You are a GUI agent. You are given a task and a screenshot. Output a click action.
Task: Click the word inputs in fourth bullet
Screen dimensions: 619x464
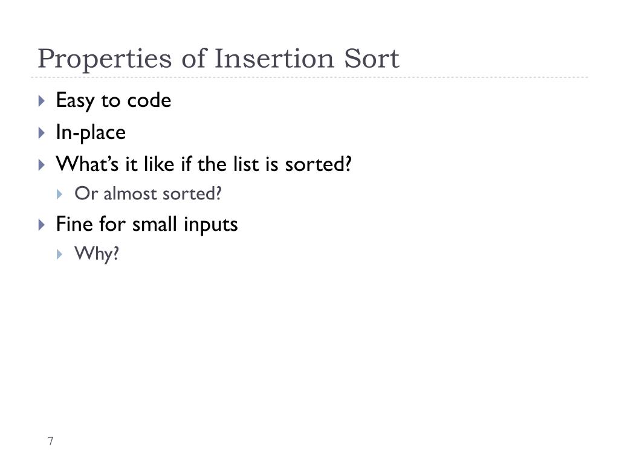pos(211,225)
